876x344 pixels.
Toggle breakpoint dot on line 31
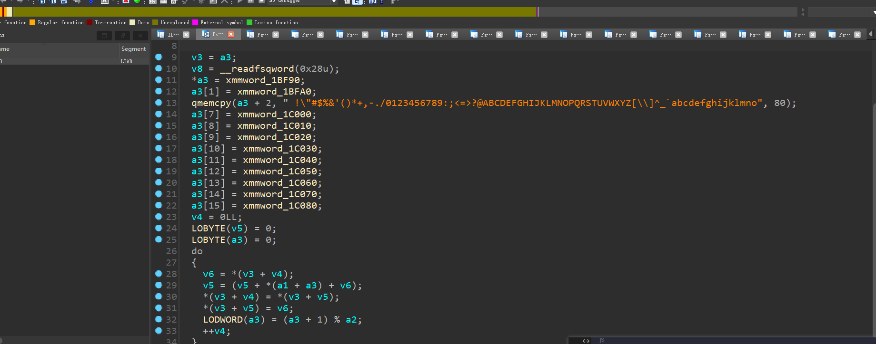[x=159, y=308]
